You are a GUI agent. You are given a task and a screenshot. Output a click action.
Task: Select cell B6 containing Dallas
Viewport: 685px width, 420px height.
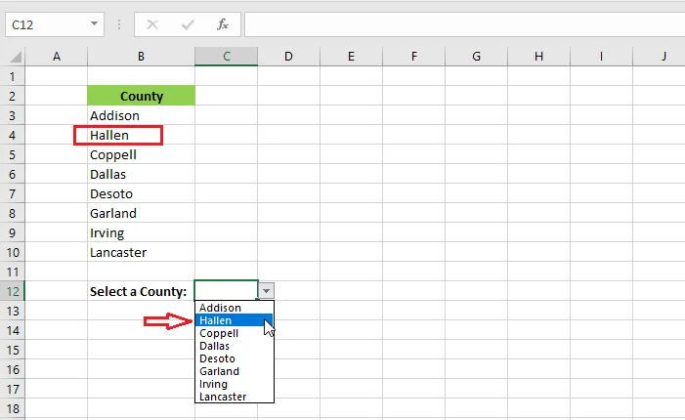click(x=141, y=174)
